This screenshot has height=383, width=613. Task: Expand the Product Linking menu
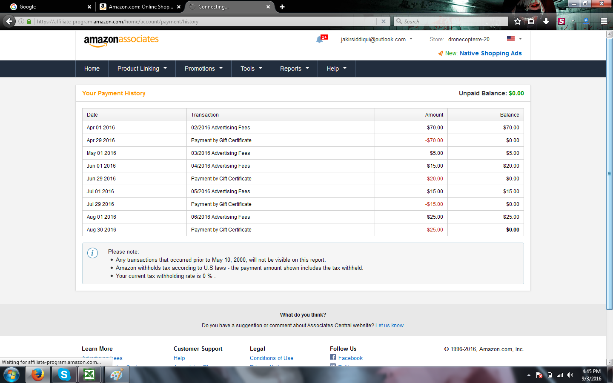[x=142, y=69]
